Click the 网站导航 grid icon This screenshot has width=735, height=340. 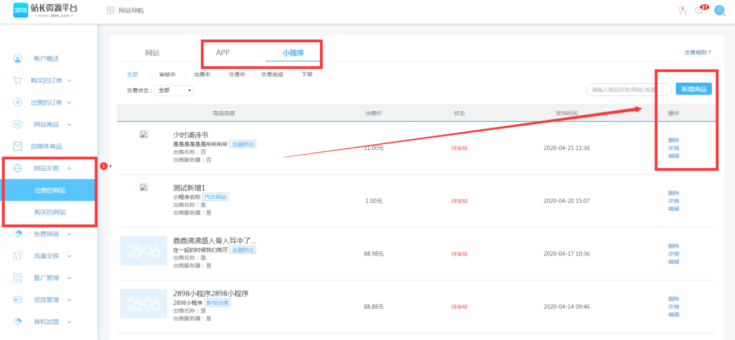pos(111,10)
